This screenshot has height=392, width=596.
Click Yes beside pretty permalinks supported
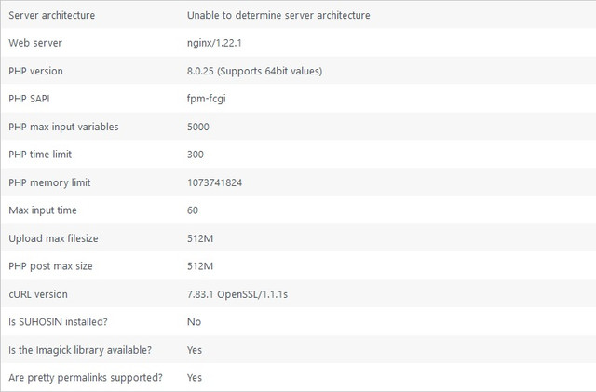point(195,378)
